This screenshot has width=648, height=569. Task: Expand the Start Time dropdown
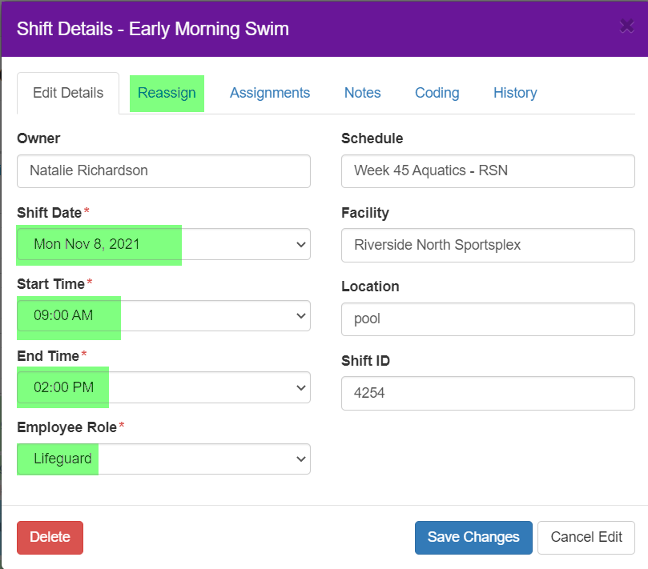coord(163,316)
